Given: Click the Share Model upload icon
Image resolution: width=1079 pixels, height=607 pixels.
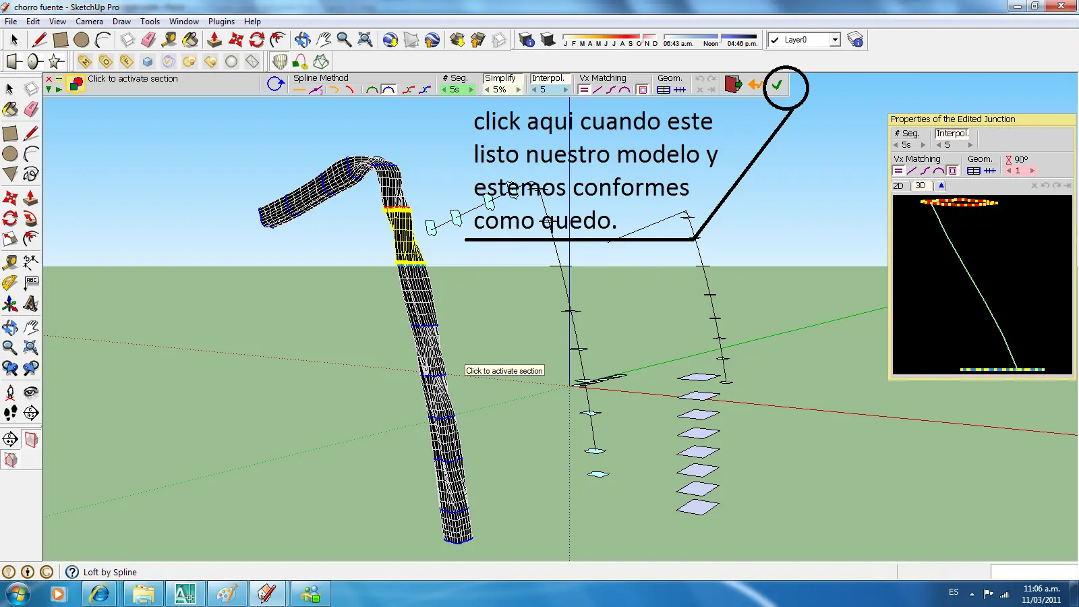Looking at the screenshot, I should pyautogui.click(x=478, y=40).
